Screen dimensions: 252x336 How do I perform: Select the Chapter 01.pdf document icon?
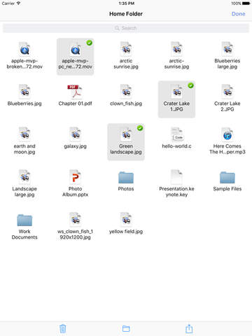point(75,92)
